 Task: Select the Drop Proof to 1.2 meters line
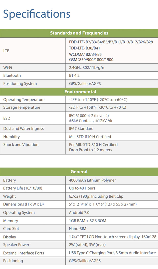(90, 150)
